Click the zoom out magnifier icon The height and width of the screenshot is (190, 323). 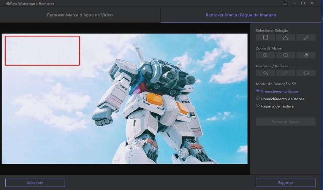tap(285, 55)
